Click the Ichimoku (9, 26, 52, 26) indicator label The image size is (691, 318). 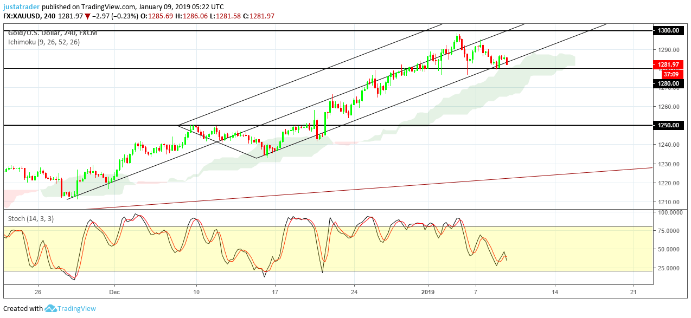click(x=44, y=42)
